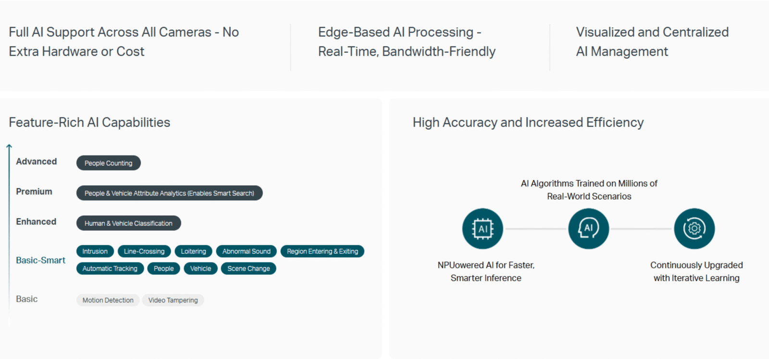Image resolution: width=769 pixels, height=359 pixels.
Task: Open the Basic-Smart tier label
Action: 40,260
